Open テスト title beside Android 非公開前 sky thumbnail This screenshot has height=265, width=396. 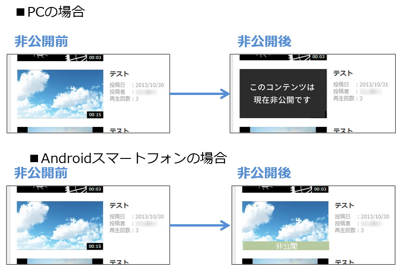pos(119,206)
